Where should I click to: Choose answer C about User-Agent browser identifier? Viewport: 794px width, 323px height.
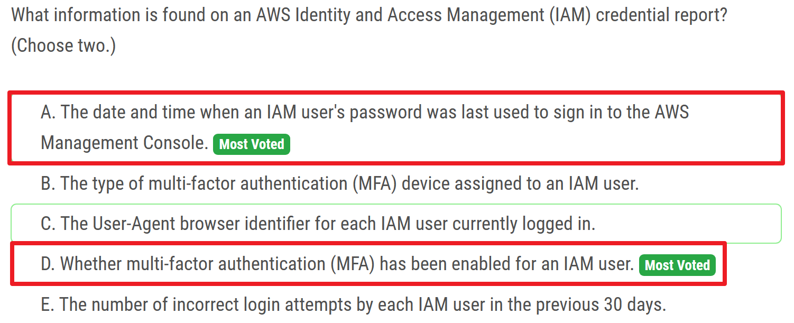click(318, 224)
